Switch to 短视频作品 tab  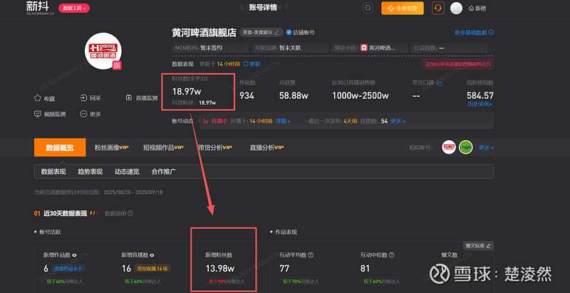(163, 148)
